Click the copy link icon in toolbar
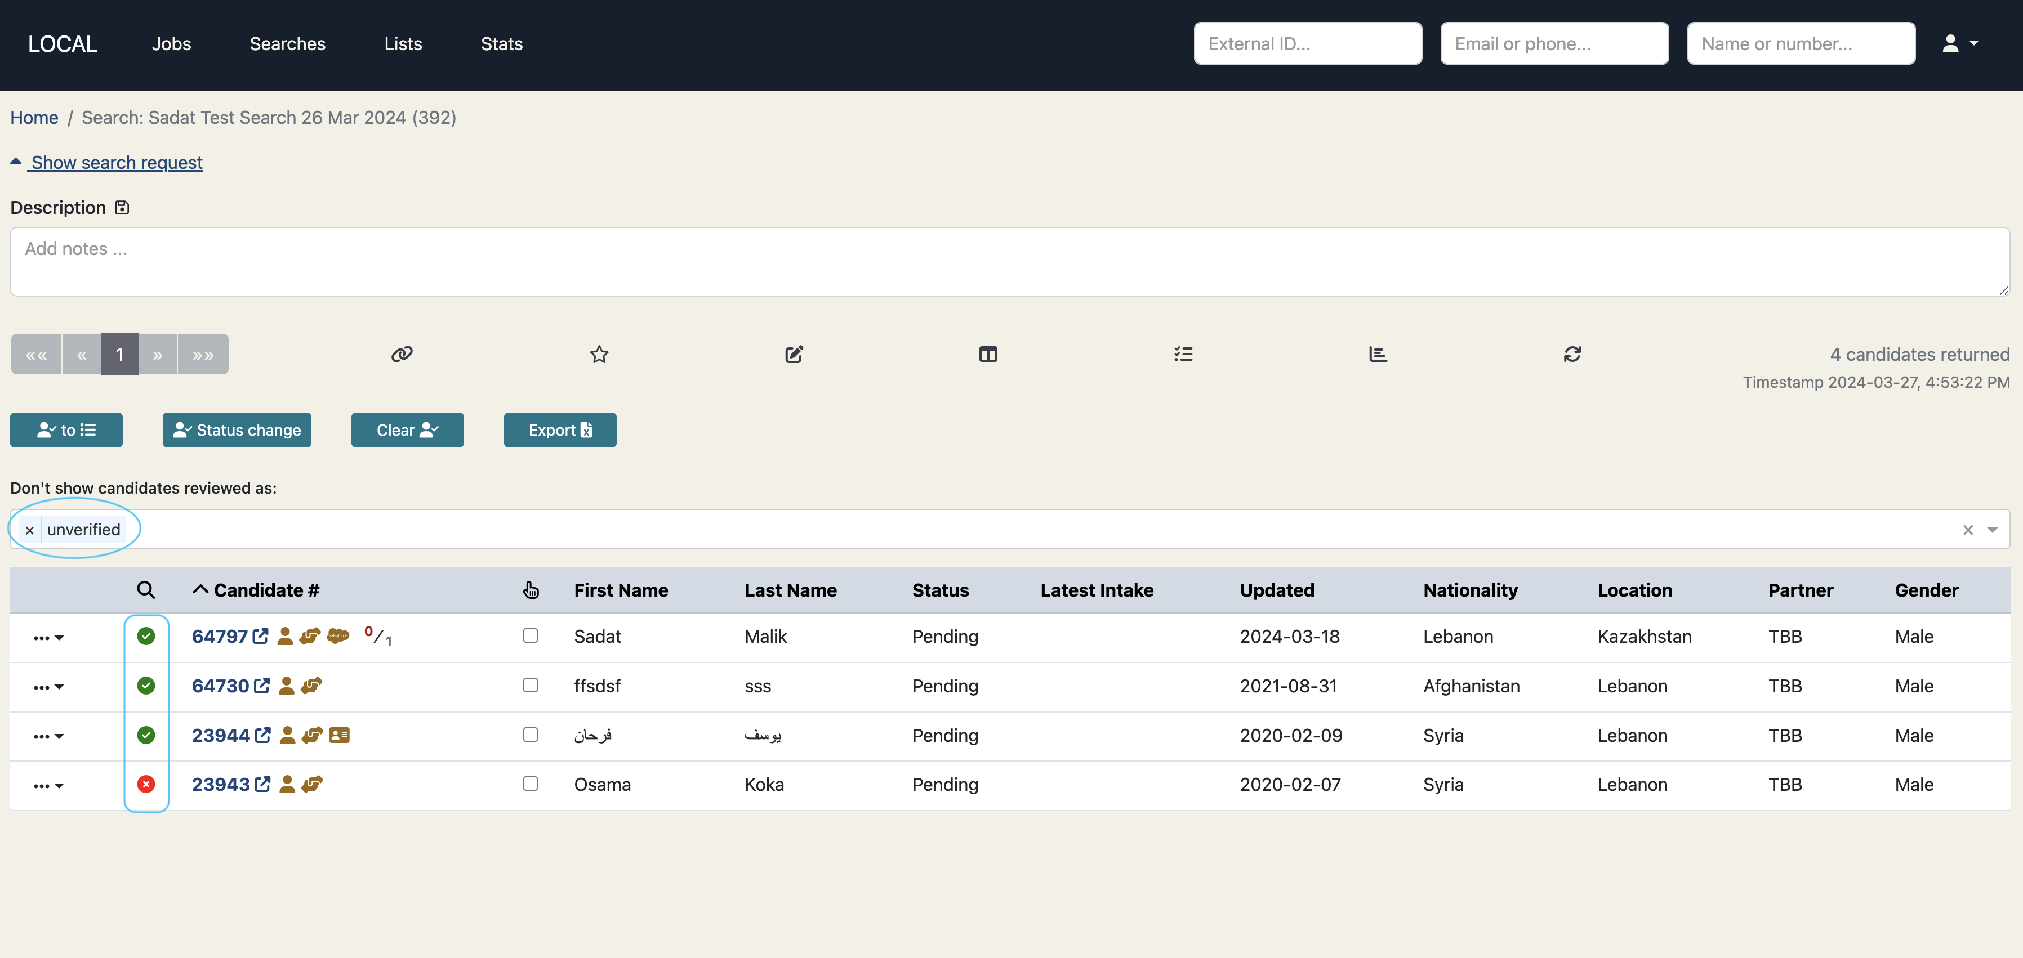The height and width of the screenshot is (958, 2023). coord(402,354)
